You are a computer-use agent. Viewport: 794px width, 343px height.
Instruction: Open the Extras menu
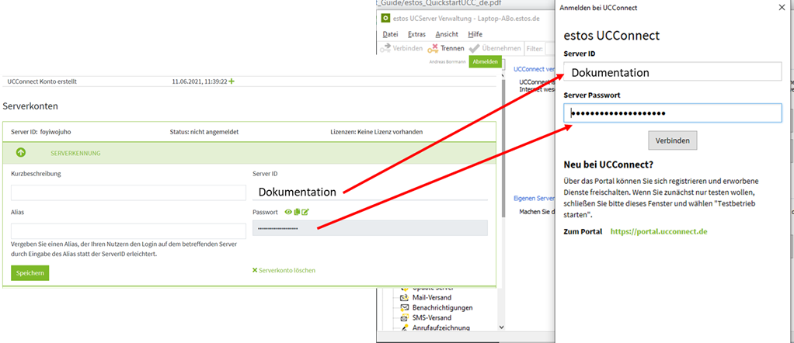416,34
